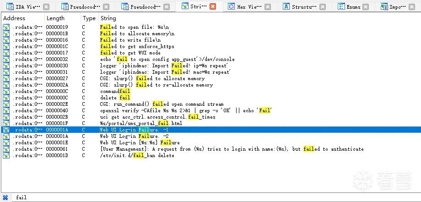Click the IDA View tab icon
The width and height of the screenshot is (421, 202).
(x=10, y=7)
